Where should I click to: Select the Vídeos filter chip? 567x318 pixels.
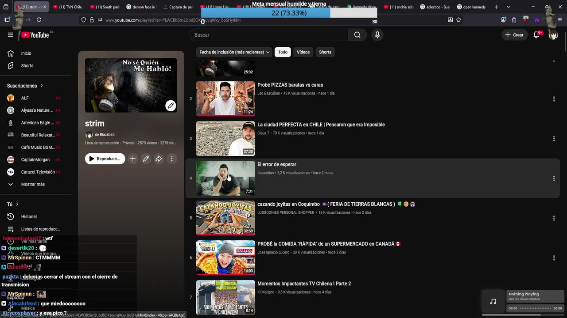(x=303, y=52)
